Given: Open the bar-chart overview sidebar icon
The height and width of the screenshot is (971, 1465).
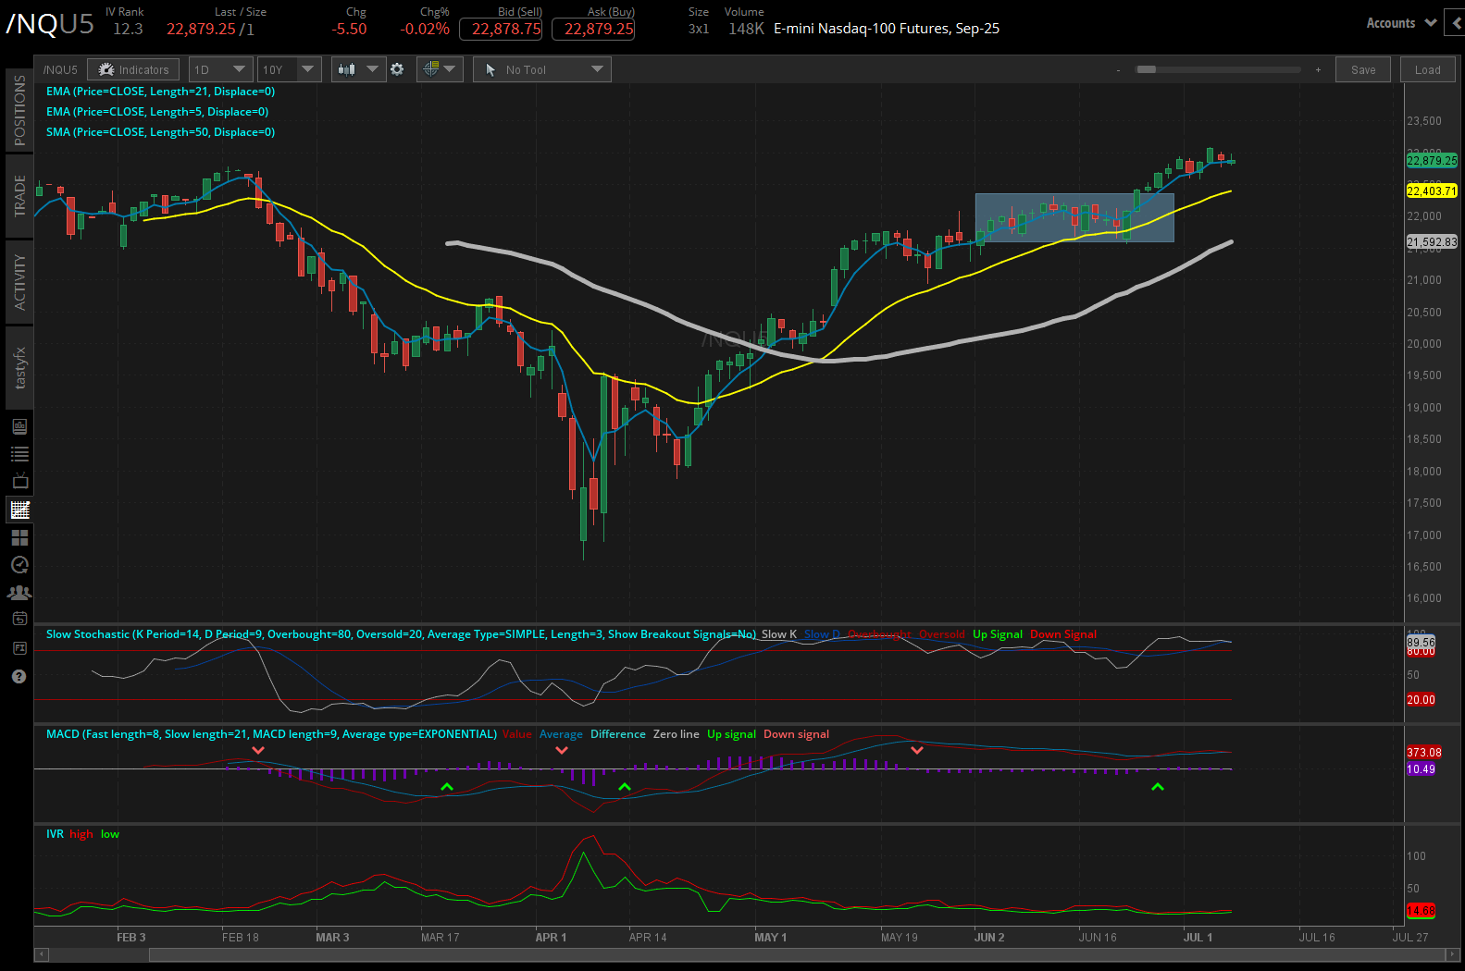Looking at the screenshot, I should point(19,426).
